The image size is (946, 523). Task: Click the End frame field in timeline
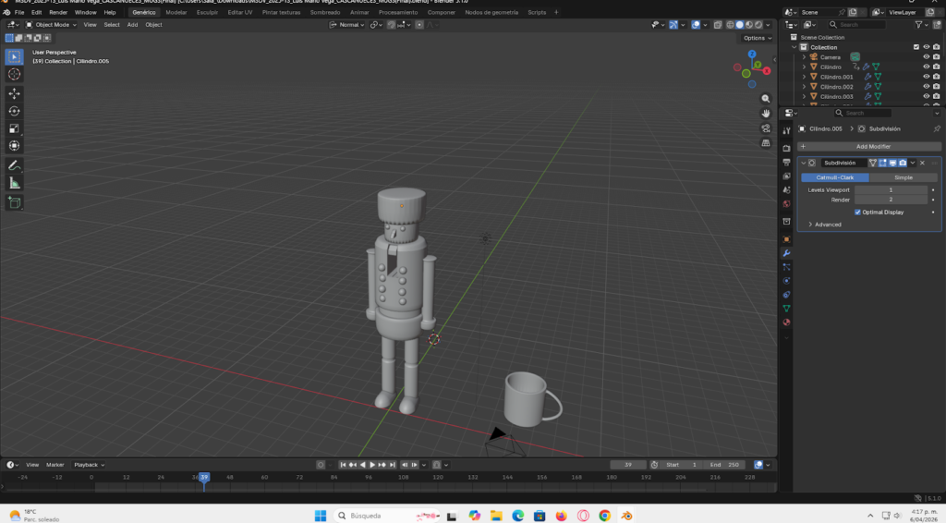tap(725, 465)
